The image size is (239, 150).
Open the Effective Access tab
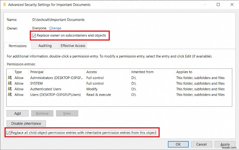(73, 46)
